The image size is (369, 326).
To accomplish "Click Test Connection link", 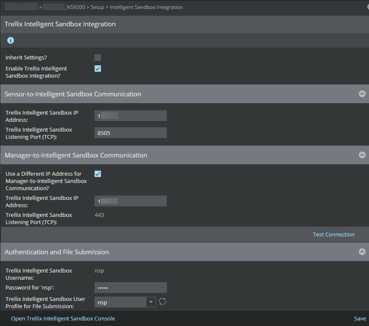I will (x=333, y=235).
